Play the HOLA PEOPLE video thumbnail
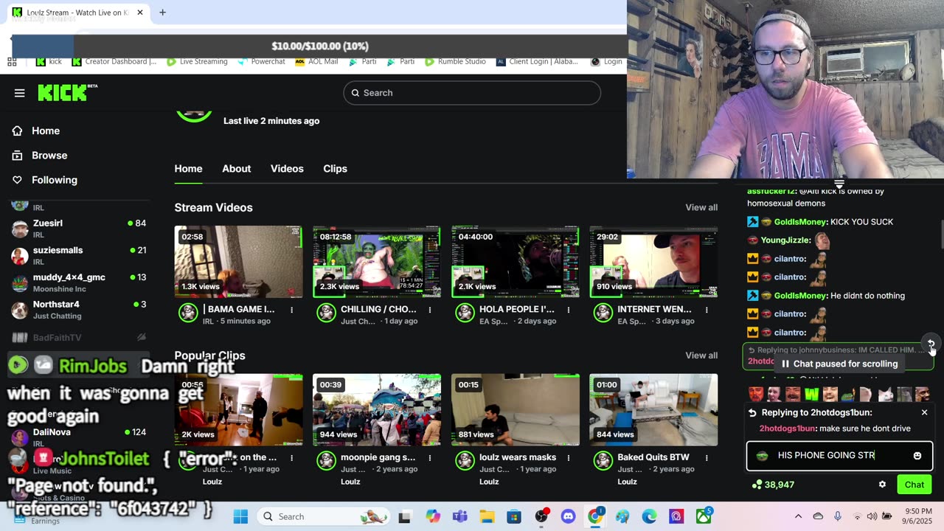The image size is (944, 531). click(516, 262)
